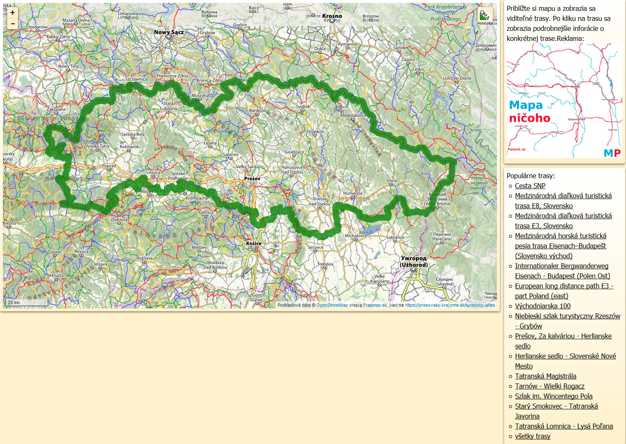Image resolution: width=626 pixels, height=444 pixels.
Task: Open OpenStreetMap attribution link
Action: 332,305
